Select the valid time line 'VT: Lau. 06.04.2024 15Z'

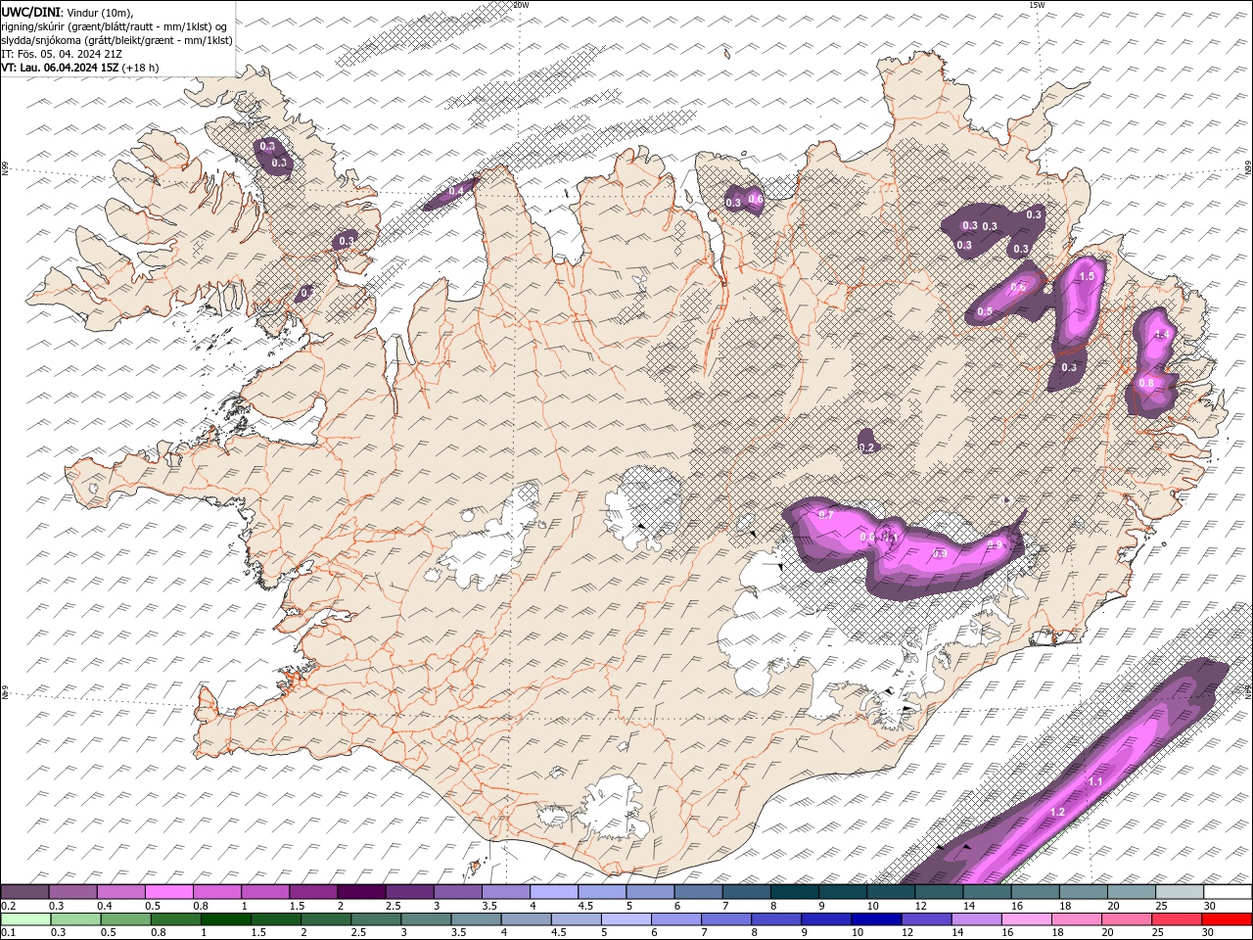(62, 68)
